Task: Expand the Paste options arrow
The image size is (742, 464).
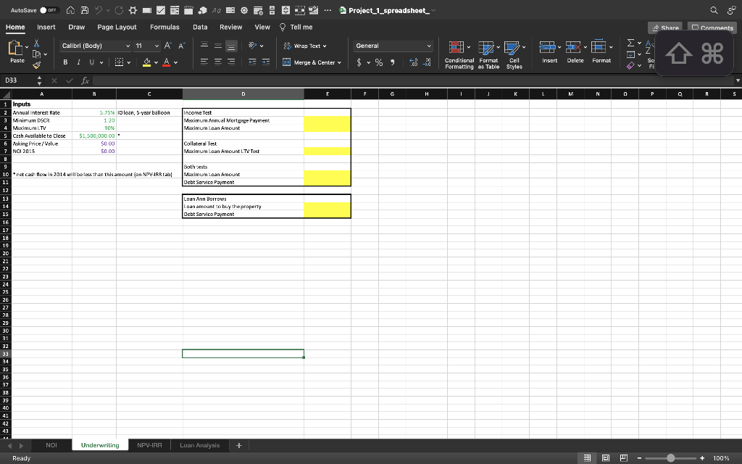Action: pyautogui.click(x=27, y=47)
